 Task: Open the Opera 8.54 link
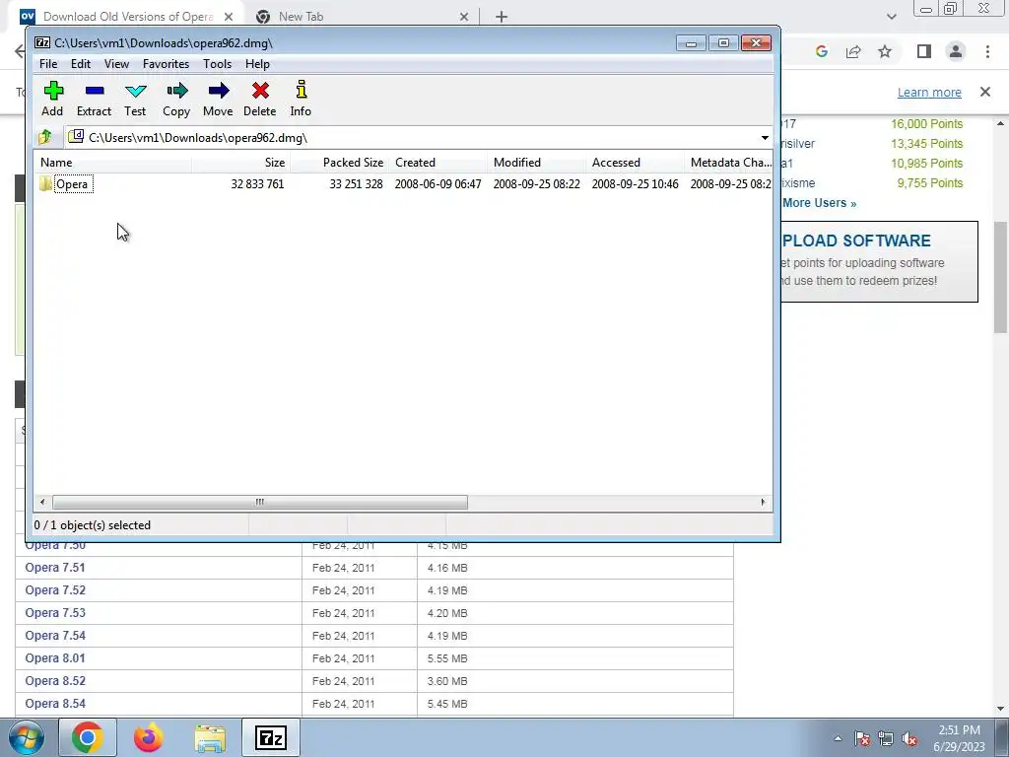click(55, 703)
